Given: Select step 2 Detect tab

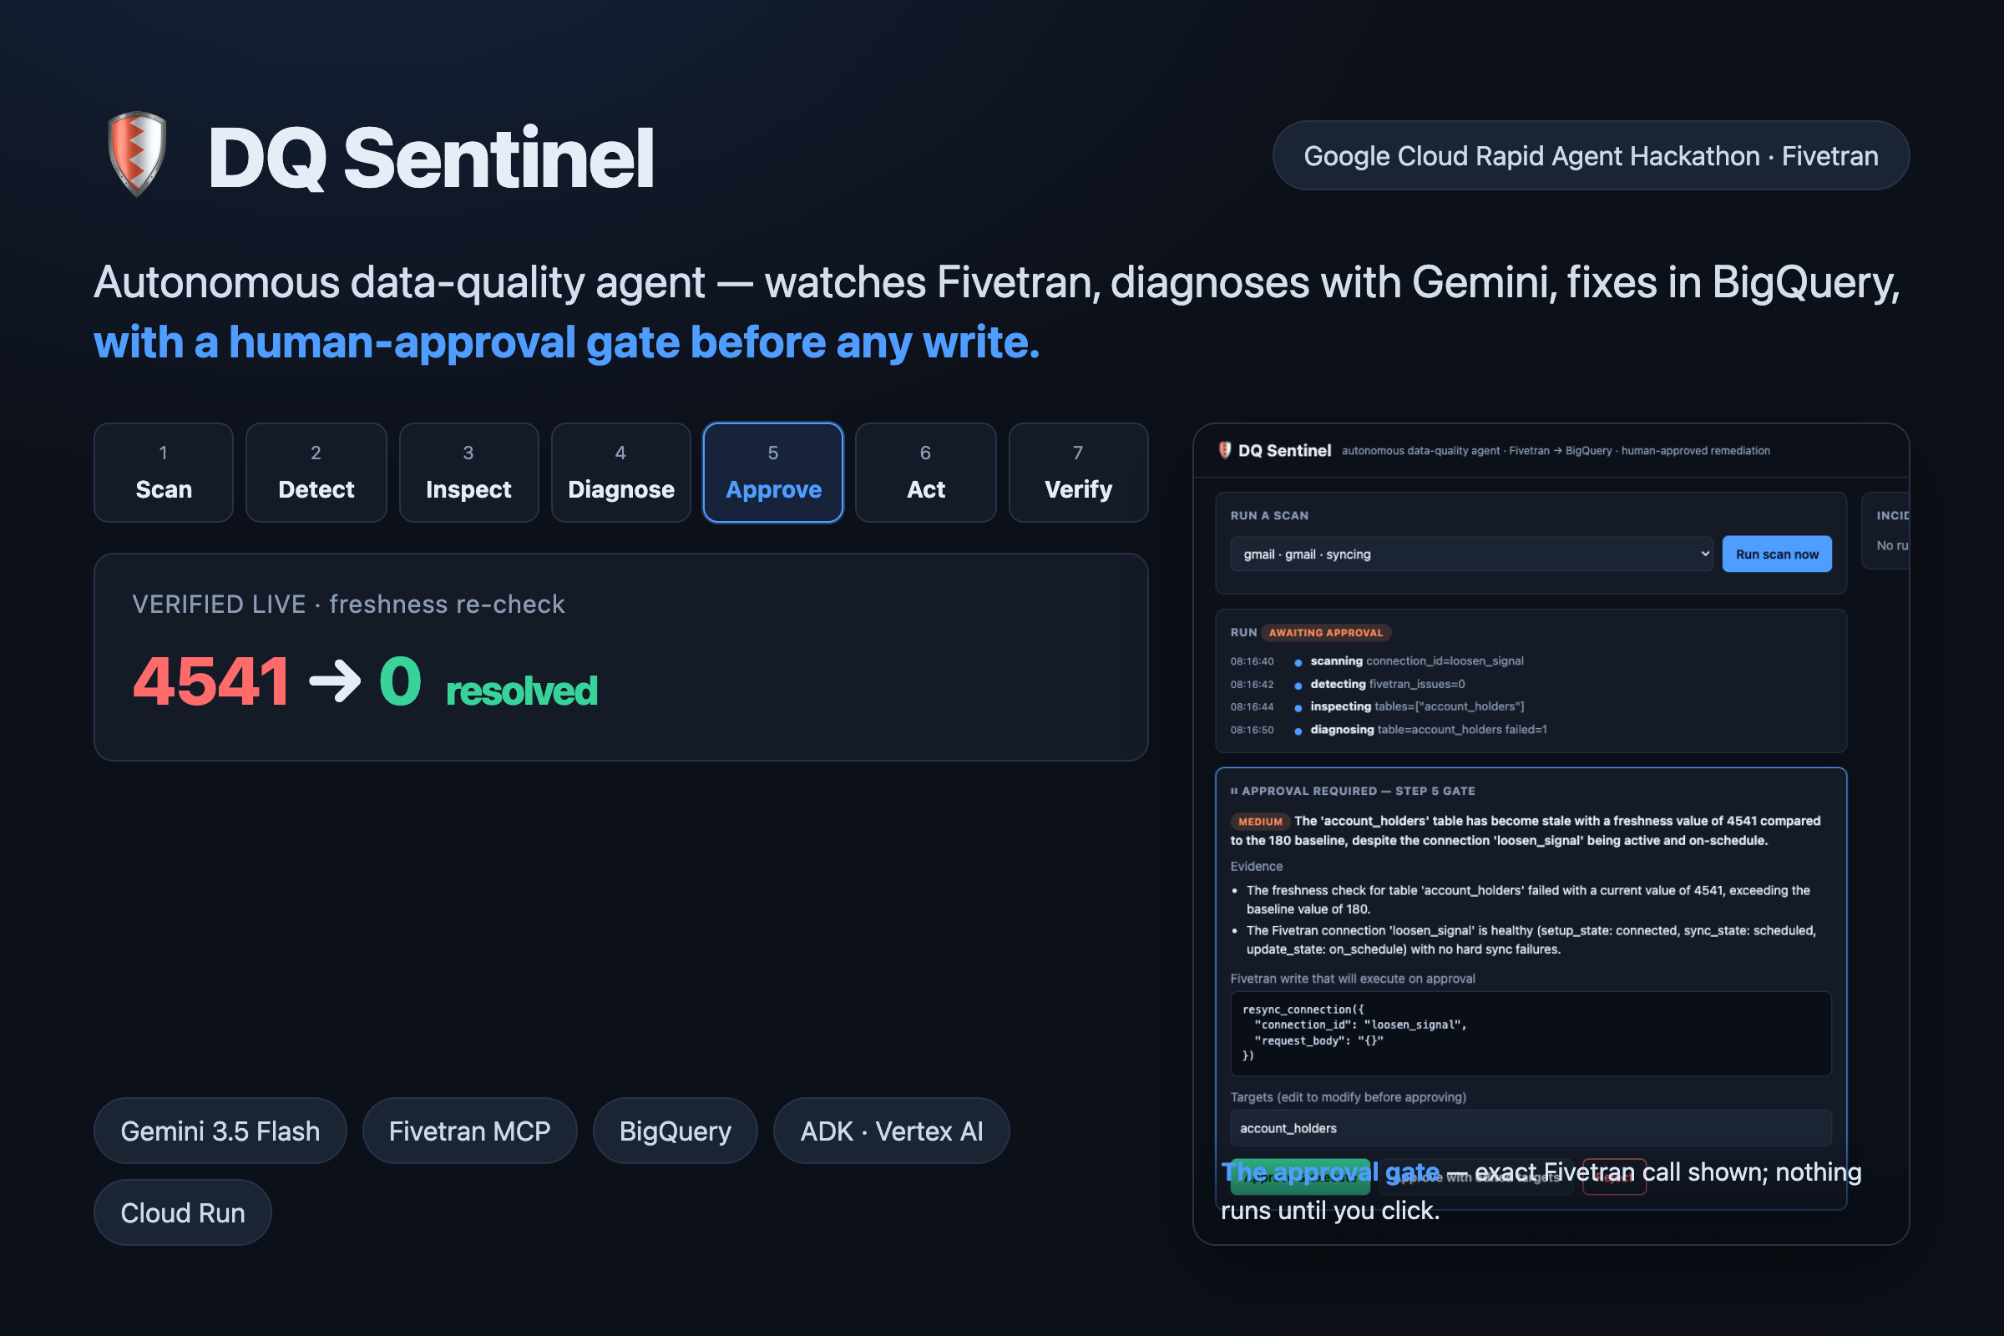Looking at the screenshot, I should click(x=316, y=473).
